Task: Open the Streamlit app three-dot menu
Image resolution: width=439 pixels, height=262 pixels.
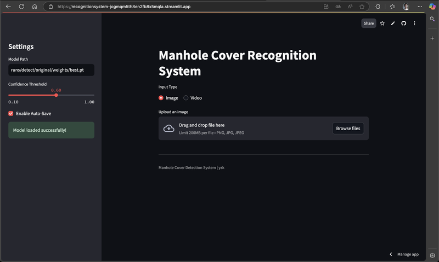Action: [414, 24]
